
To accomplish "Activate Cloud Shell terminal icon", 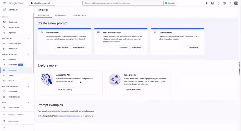I will coord(213,3).
